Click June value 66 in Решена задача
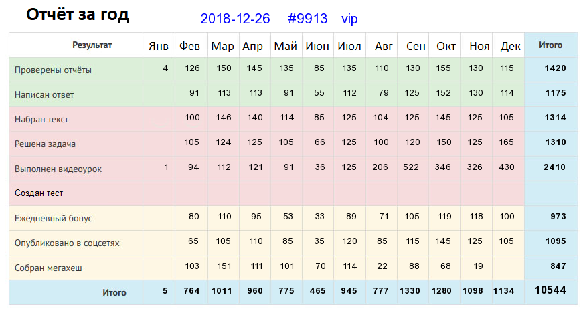Screen dimensions: 583x311 point(320,142)
